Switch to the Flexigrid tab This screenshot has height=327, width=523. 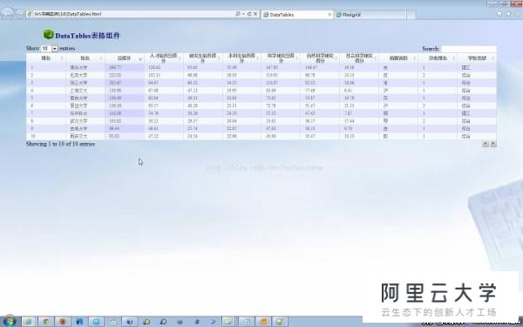370,15
